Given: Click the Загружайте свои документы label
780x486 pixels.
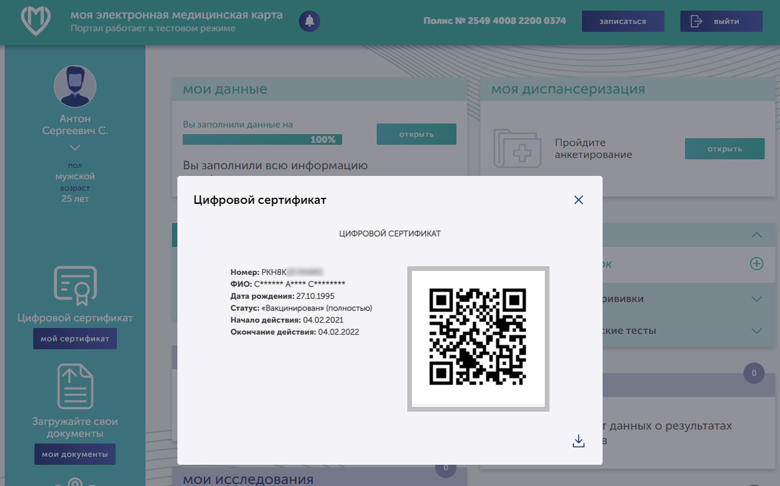Looking at the screenshot, I should coord(75,428).
